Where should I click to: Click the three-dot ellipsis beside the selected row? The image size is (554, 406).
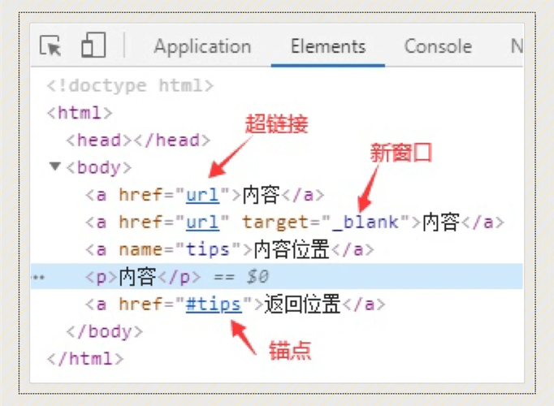click(37, 277)
